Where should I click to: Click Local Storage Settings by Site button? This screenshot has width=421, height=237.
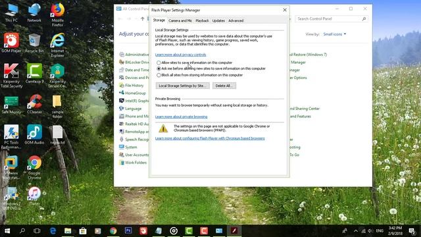tap(183, 86)
